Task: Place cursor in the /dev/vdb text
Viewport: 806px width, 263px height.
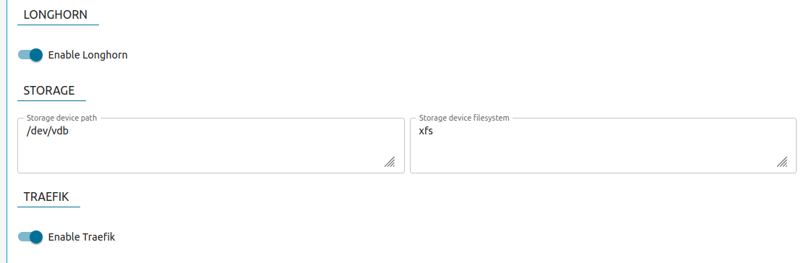Action: pos(48,131)
